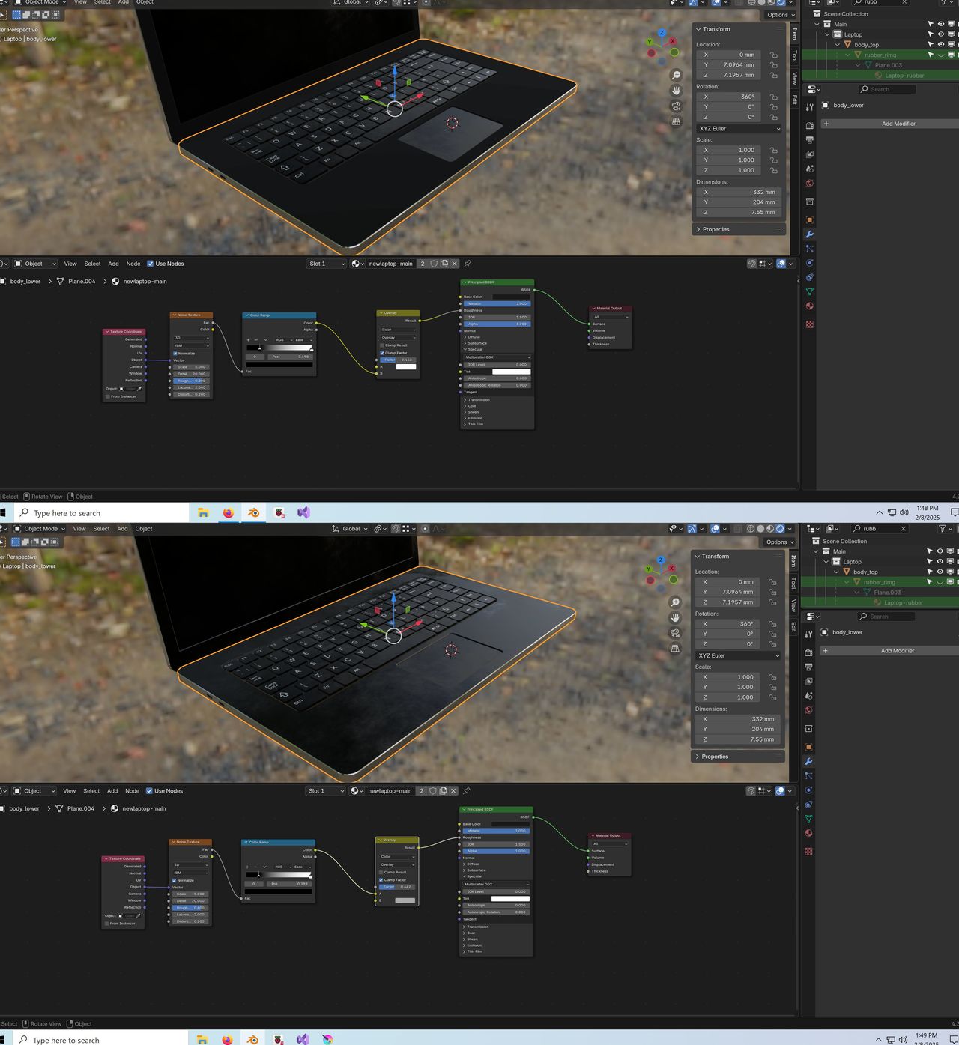
Task: Open the Item sidebar tab in upper viewport
Action: point(795,34)
